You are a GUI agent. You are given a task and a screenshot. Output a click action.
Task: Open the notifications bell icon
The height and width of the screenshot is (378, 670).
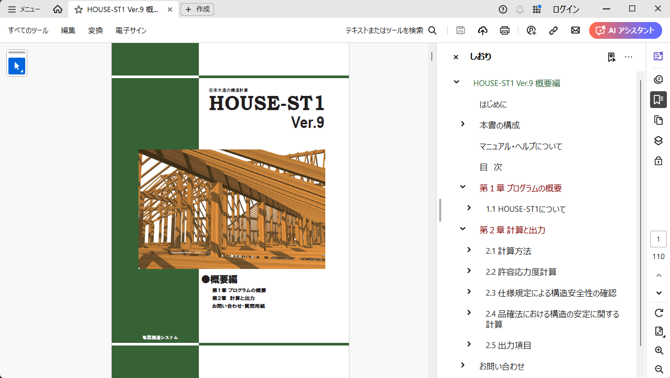pyautogui.click(x=520, y=9)
